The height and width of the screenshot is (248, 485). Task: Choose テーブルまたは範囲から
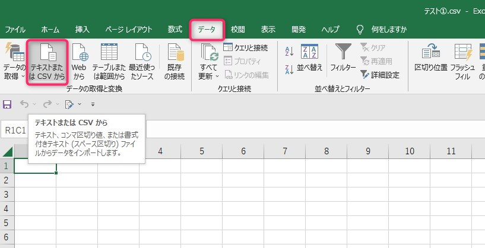109,62
